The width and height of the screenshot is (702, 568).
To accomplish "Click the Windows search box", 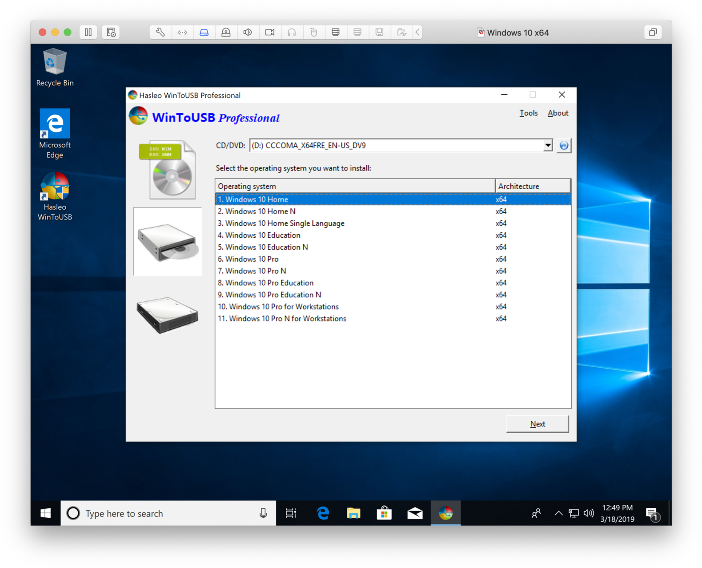I will pyautogui.click(x=168, y=513).
